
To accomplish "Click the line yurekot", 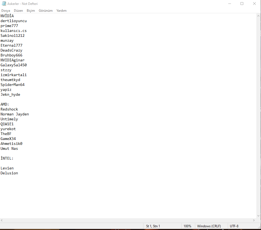I will tap(8, 129).
